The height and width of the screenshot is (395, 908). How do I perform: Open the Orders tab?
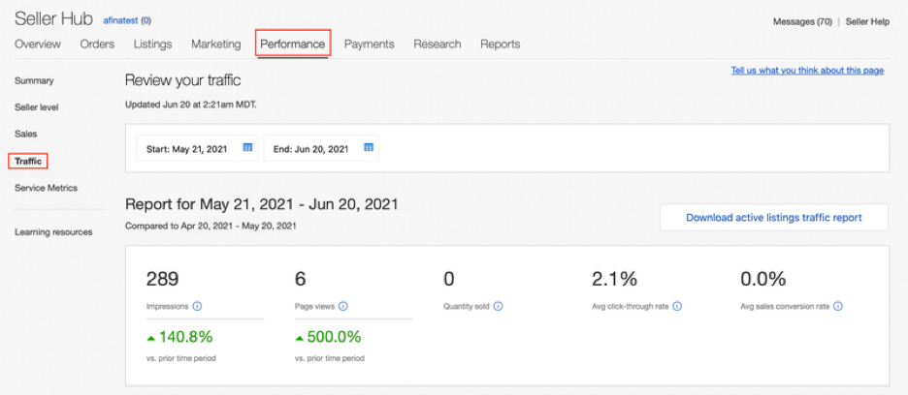point(97,44)
